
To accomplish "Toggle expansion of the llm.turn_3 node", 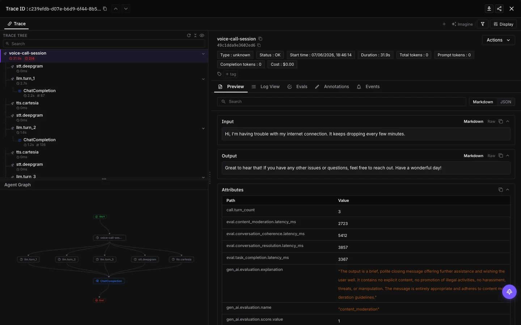I will (203, 177).
